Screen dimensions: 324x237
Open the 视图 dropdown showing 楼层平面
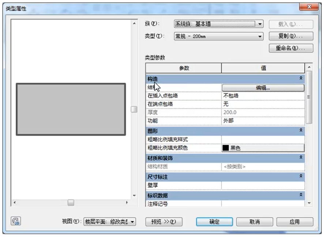132,222
